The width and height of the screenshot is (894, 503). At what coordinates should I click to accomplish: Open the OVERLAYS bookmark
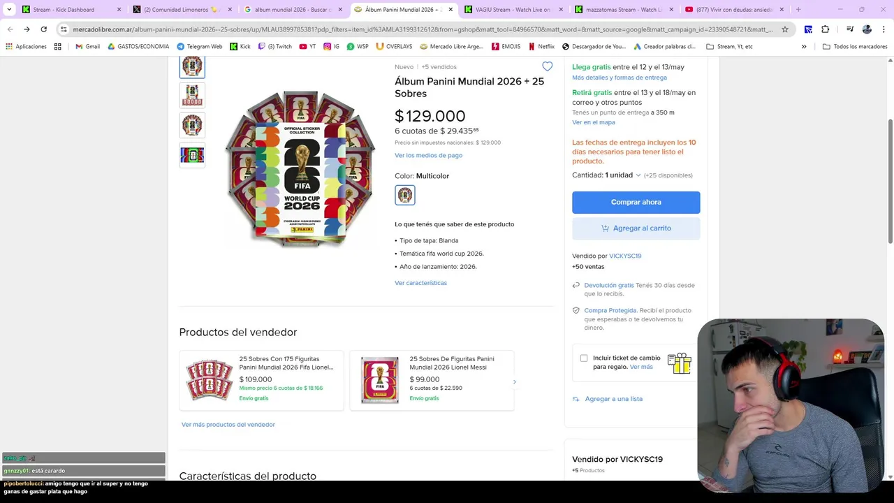click(394, 46)
